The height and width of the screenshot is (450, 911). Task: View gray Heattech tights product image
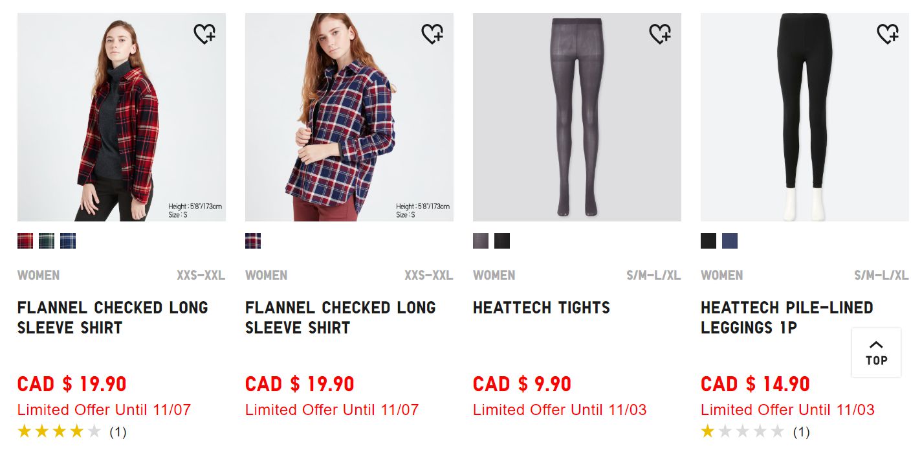pos(577,117)
